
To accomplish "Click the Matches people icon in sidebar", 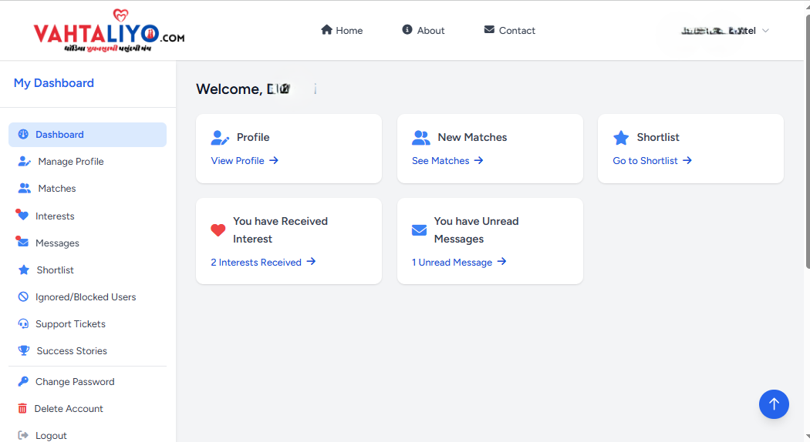I will pos(24,188).
